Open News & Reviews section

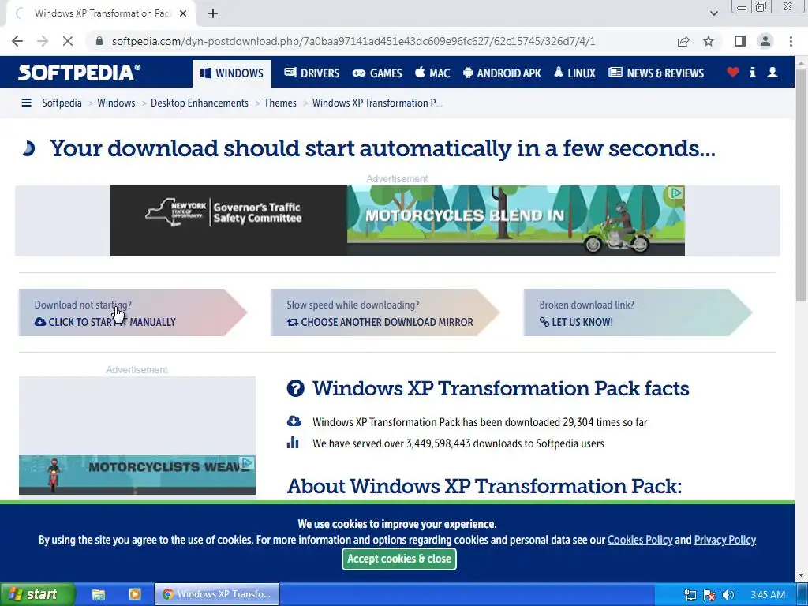point(656,73)
